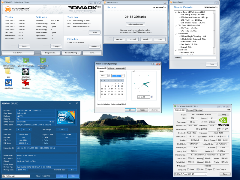Select the Dátum és idő tab
Image resolution: width=240 pixels, height=180 pixels.
click(x=102, y=68)
